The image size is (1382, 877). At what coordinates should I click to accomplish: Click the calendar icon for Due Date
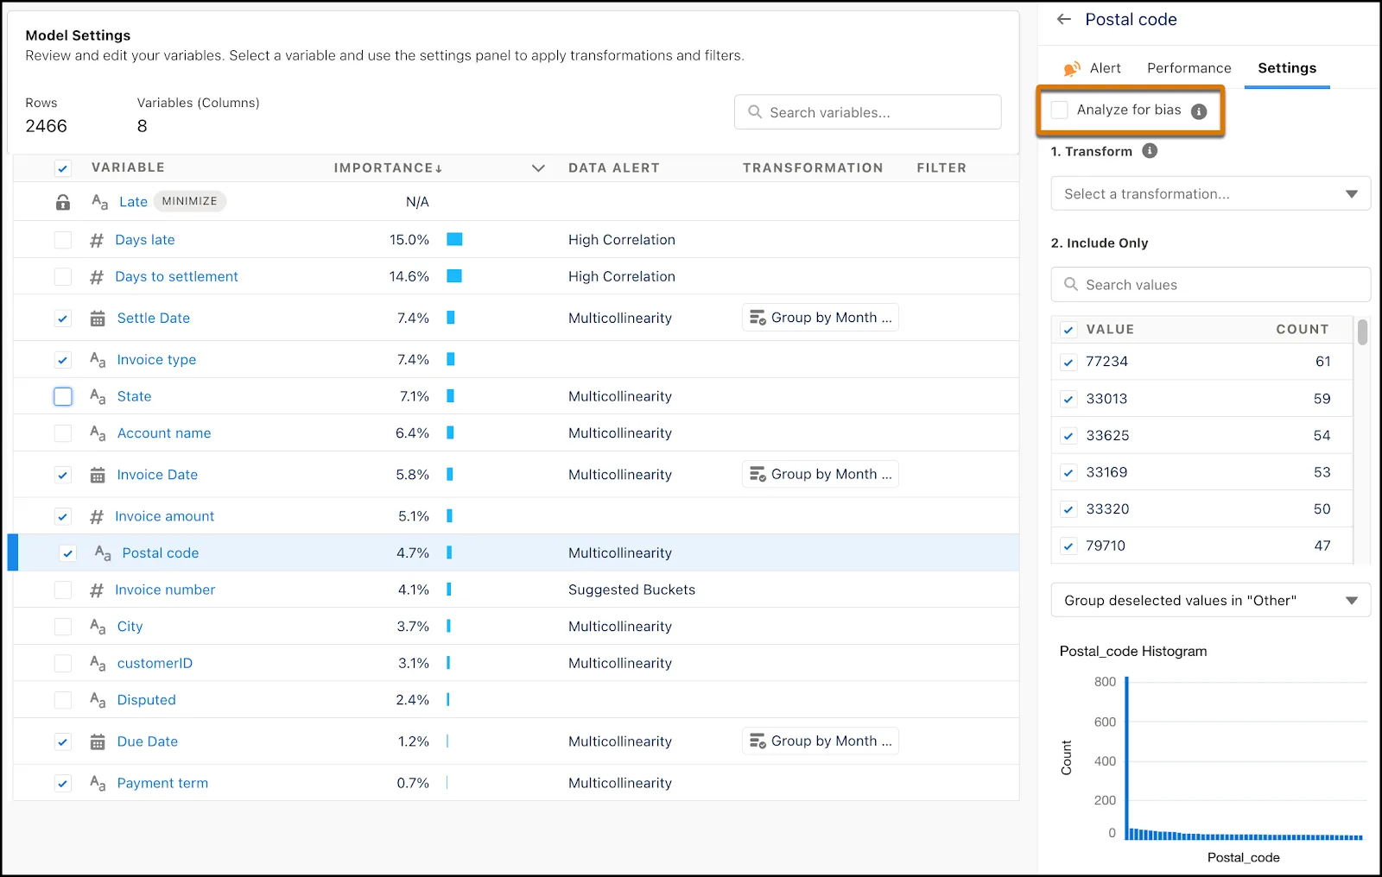point(98,741)
